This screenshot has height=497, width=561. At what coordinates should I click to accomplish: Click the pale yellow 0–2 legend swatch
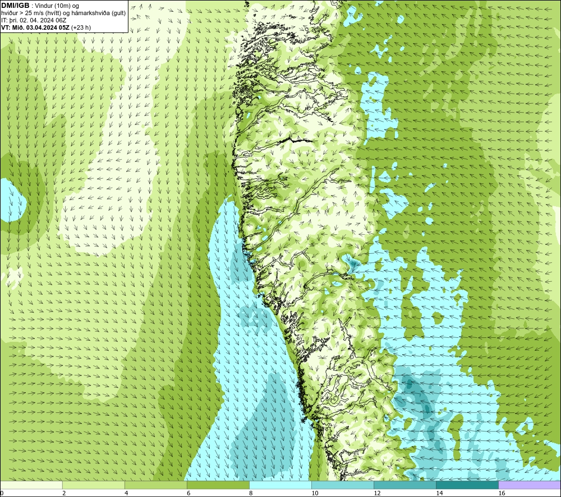(31, 485)
